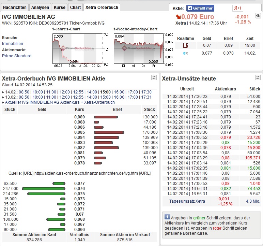Select the Quelle URL text

tap(79, 173)
